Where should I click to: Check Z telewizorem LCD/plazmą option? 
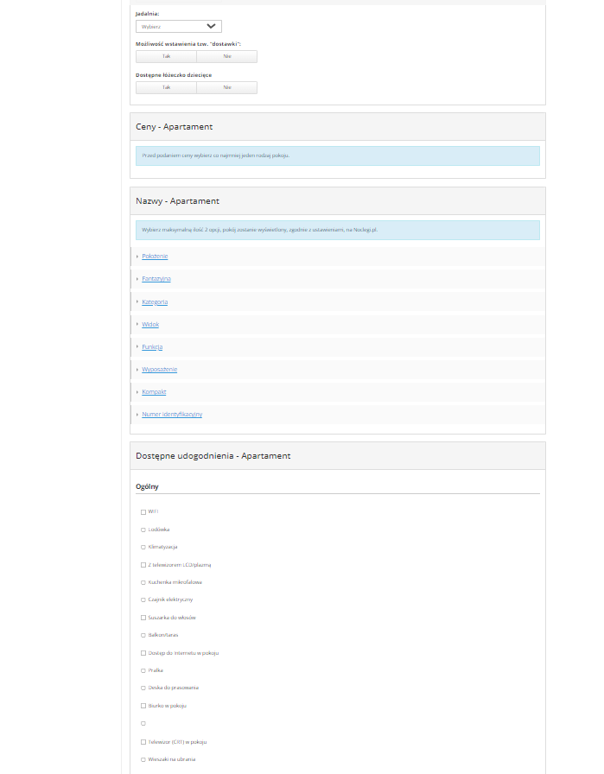(143, 565)
